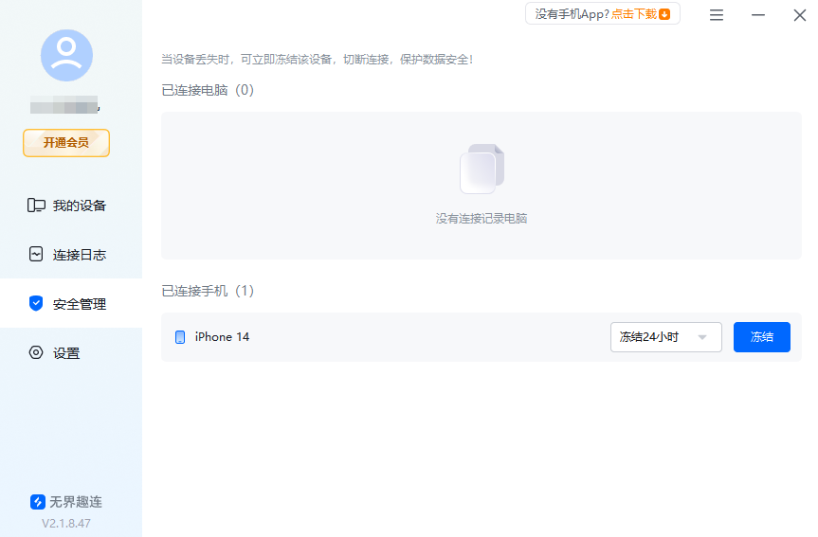
Task: Open 连接日志 in the sidebar
Action: [71, 255]
